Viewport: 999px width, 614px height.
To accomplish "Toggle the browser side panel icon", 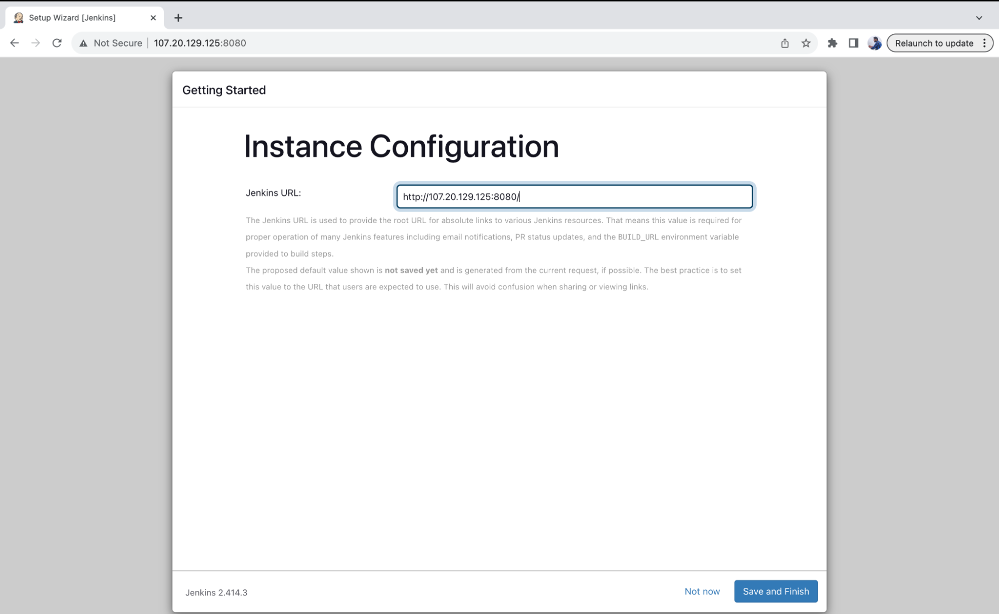I will pos(853,43).
